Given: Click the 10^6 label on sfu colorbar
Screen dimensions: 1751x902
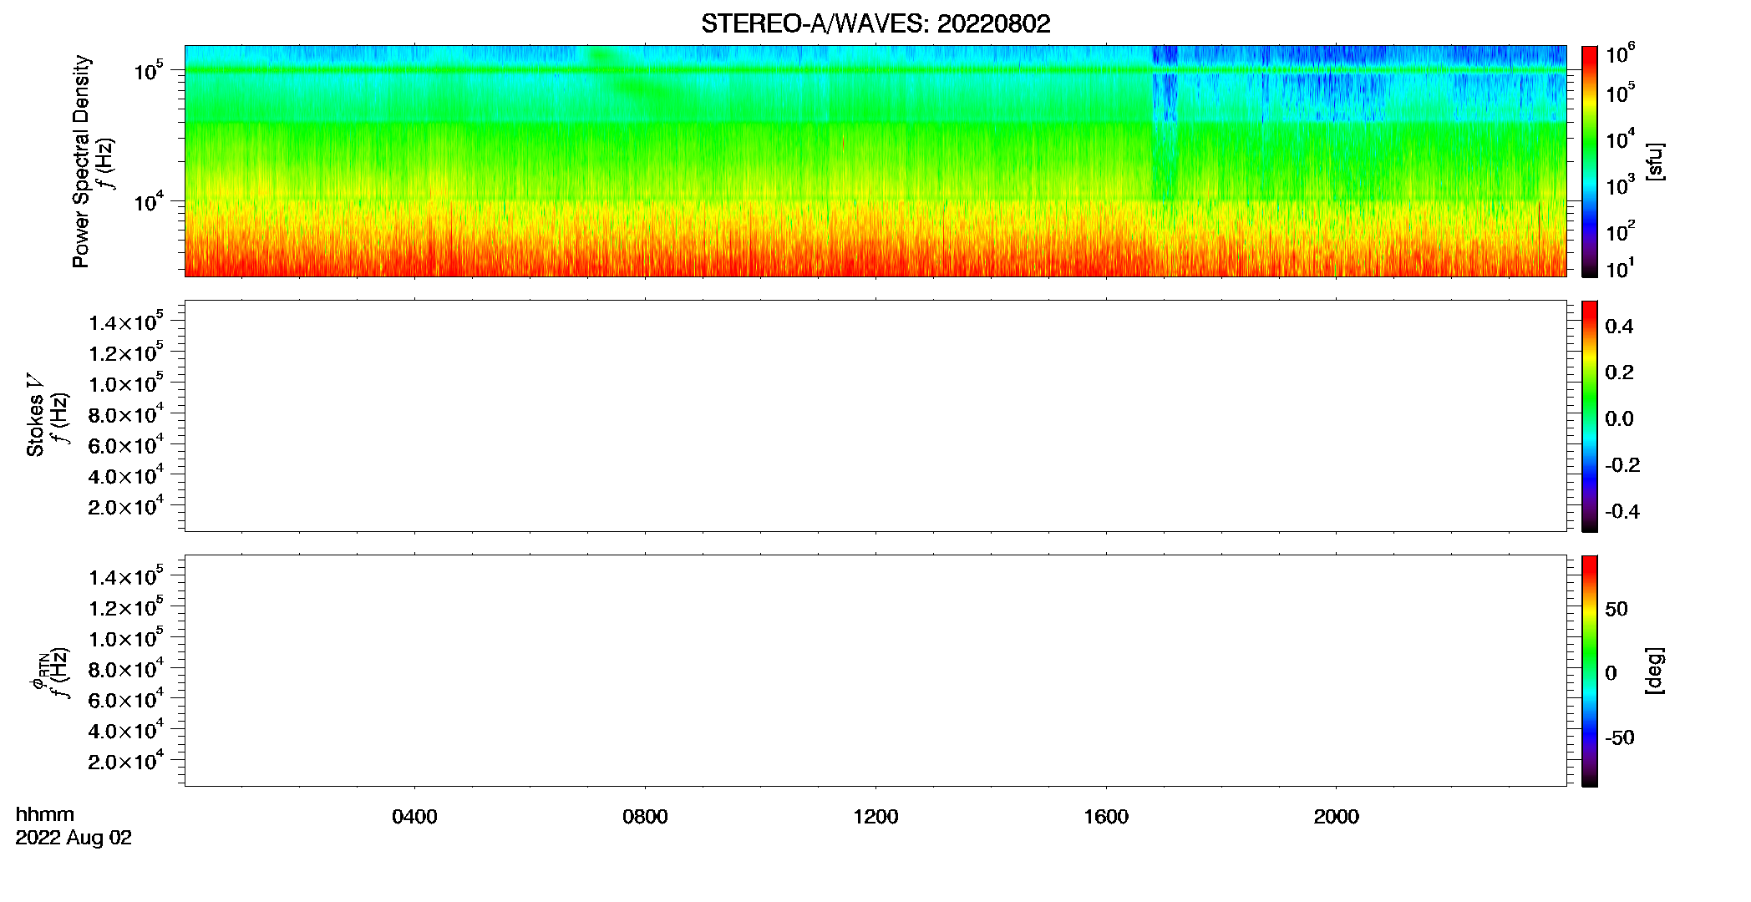Looking at the screenshot, I should (x=1621, y=54).
